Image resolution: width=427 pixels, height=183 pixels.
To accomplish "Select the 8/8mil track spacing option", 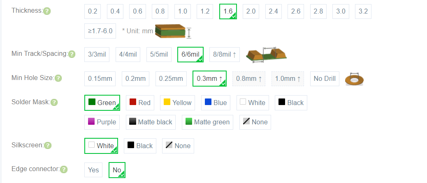I will coord(225,55).
